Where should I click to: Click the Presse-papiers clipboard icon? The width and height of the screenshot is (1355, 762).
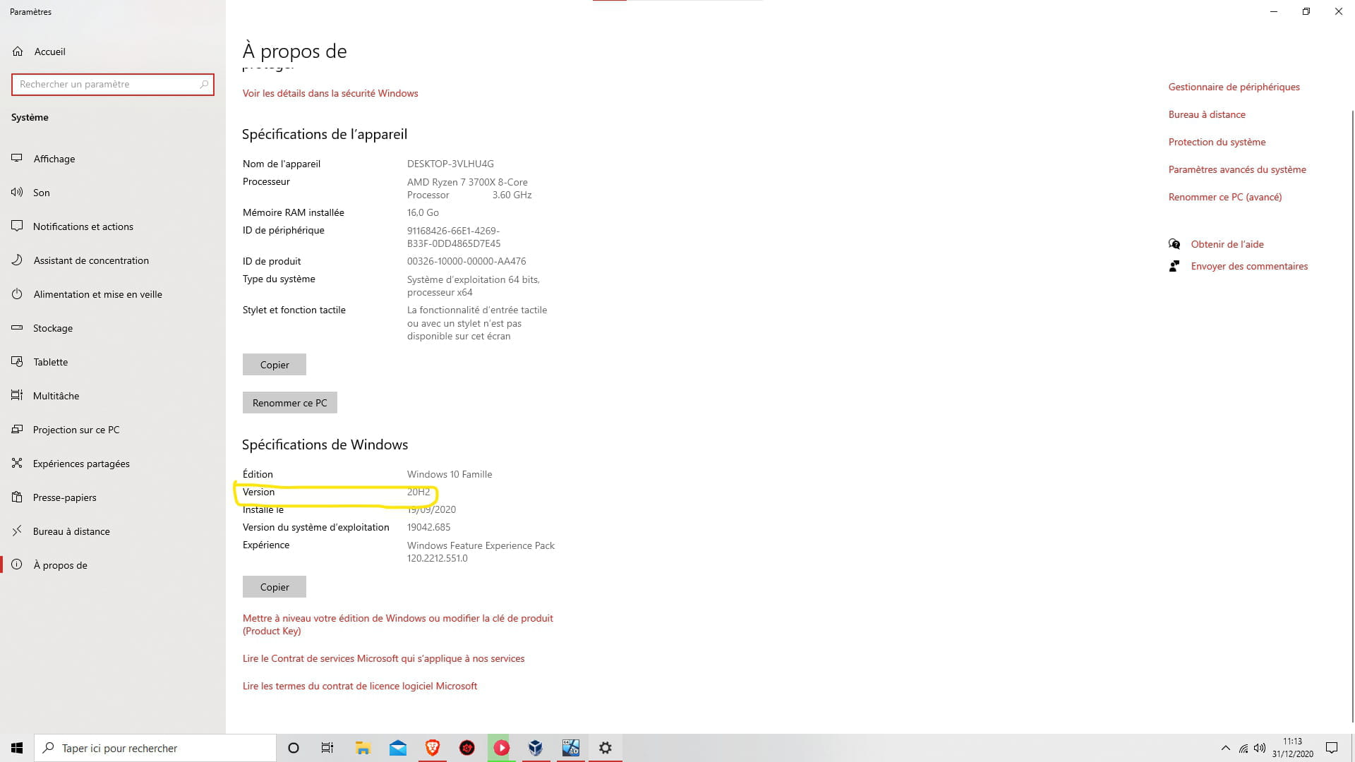point(17,497)
